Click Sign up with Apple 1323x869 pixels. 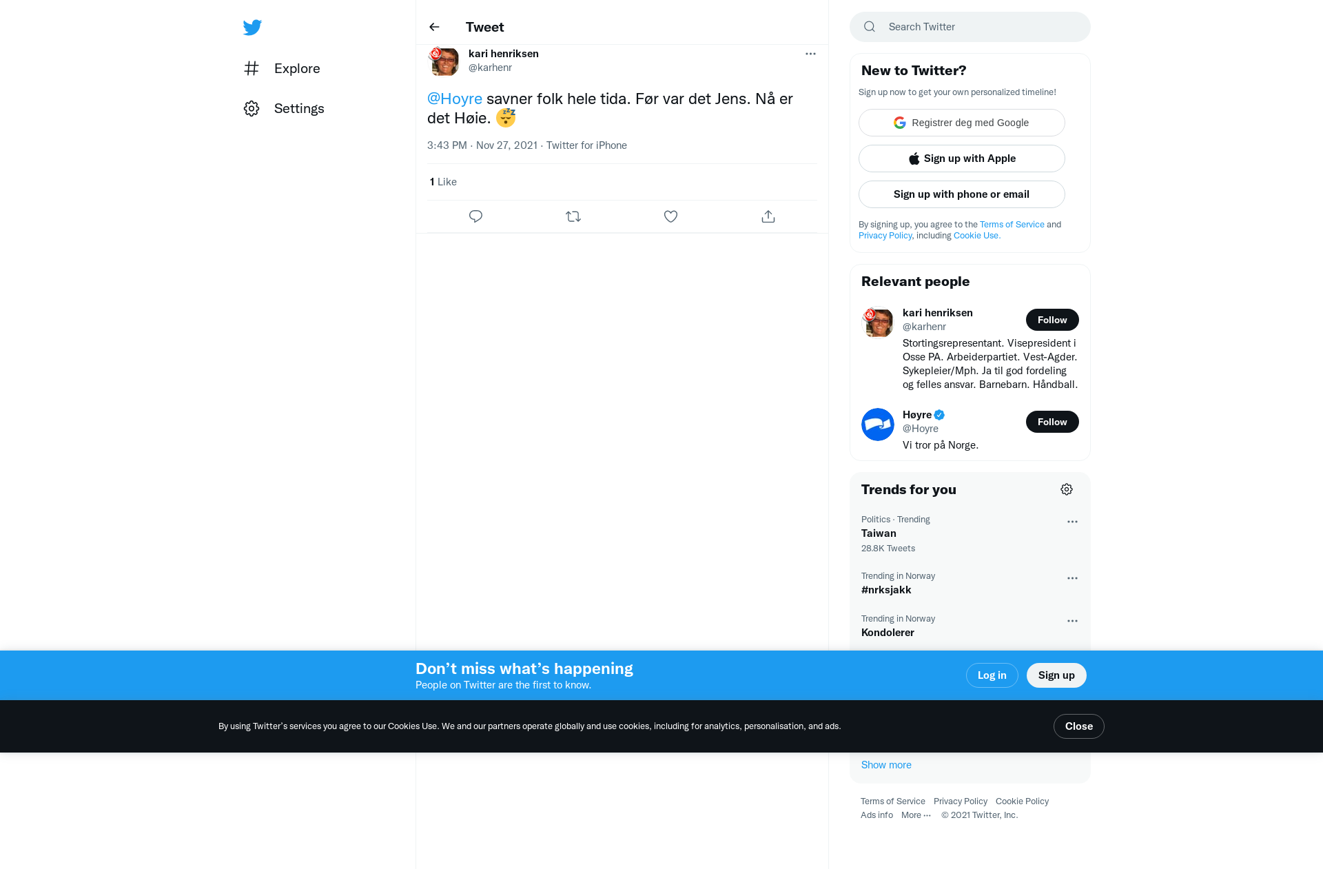[961, 159]
